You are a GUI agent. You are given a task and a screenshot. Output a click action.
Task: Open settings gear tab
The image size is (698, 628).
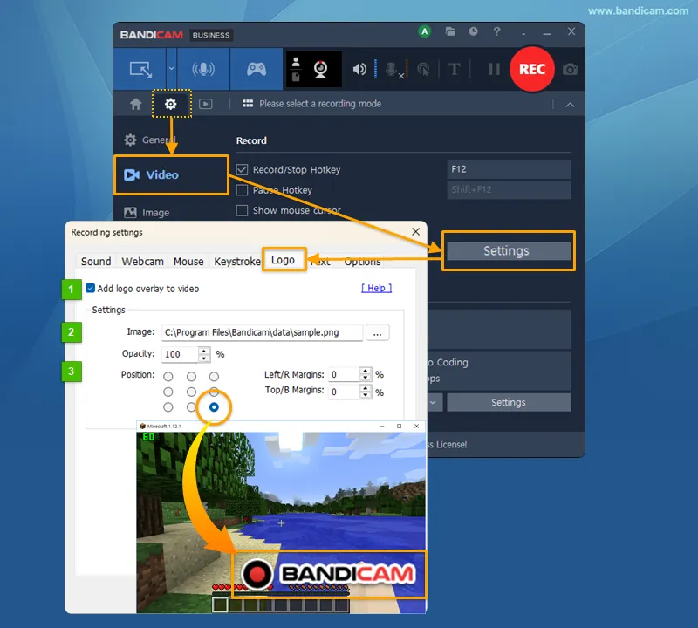[x=171, y=104]
